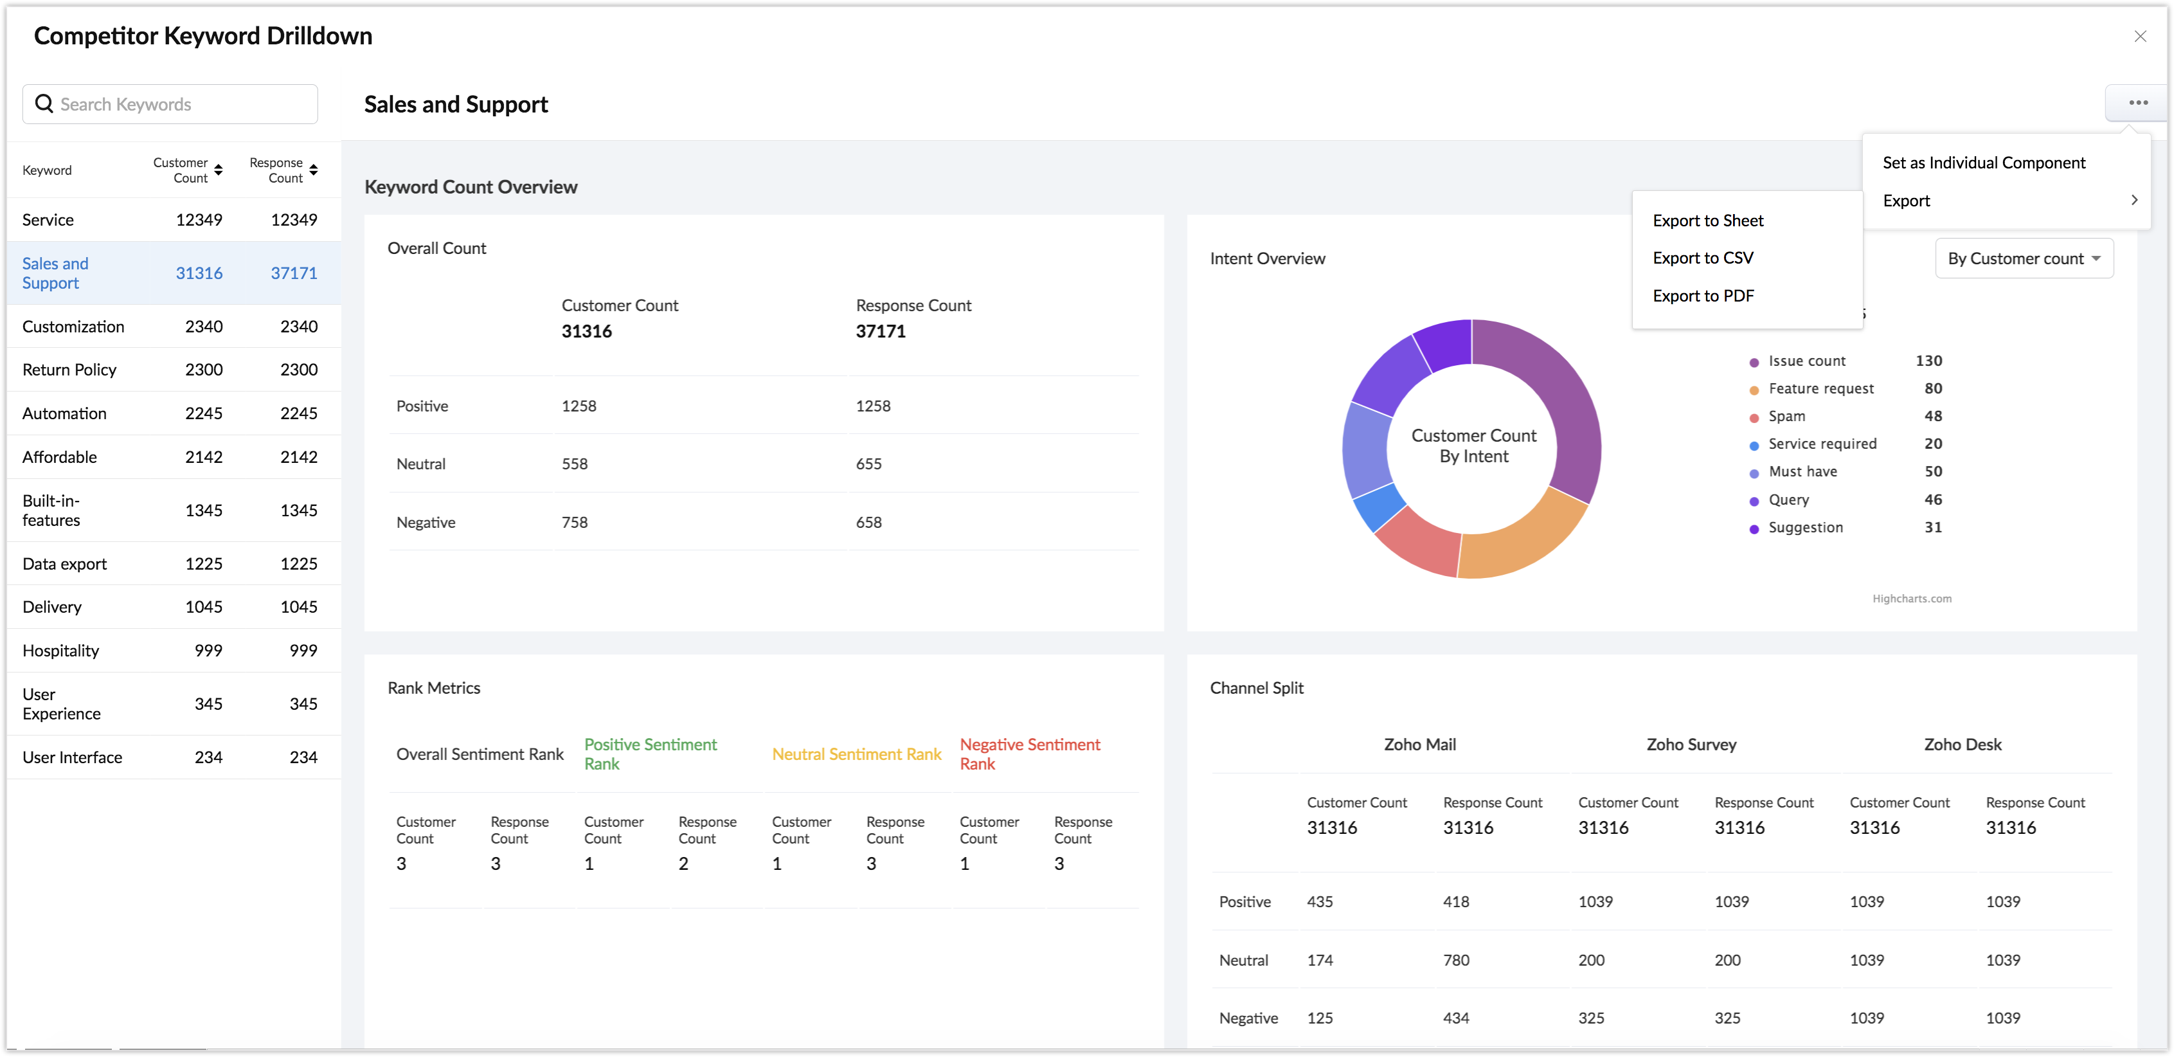Expand the Export submenu arrow
The height and width of the screenshot is (1057, 2174).
click(x=2134, y=200)
